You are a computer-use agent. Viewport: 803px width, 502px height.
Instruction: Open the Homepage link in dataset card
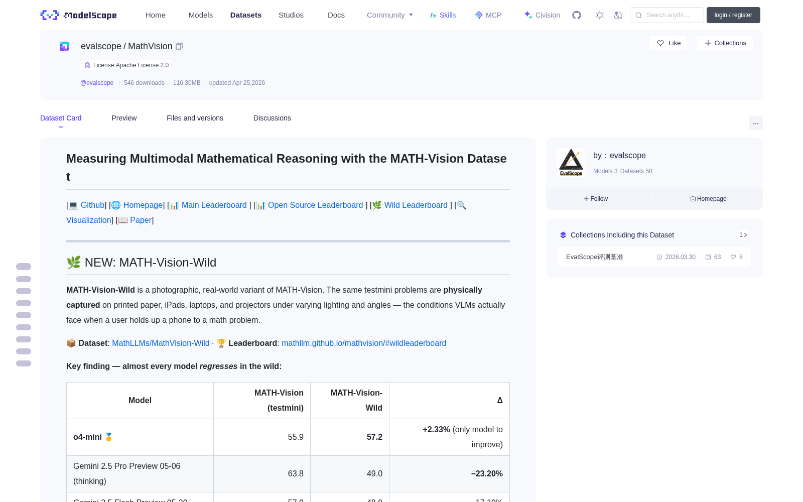click(x=143, y=205)
